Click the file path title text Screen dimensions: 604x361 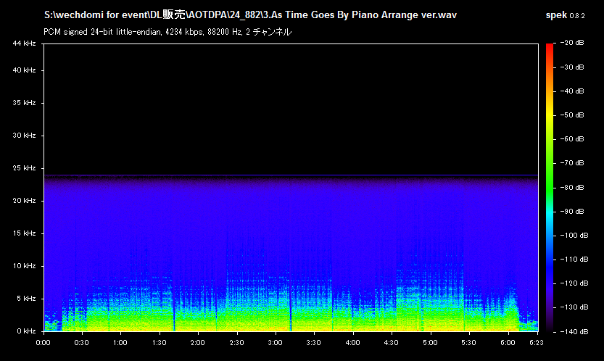[x=250, y=15]
